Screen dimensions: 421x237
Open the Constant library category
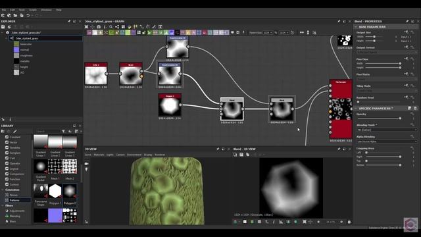pyautogui.click(x=14, y=137)
